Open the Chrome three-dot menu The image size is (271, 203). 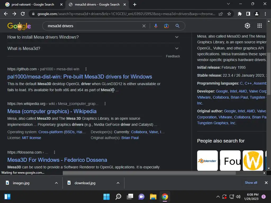265,14
